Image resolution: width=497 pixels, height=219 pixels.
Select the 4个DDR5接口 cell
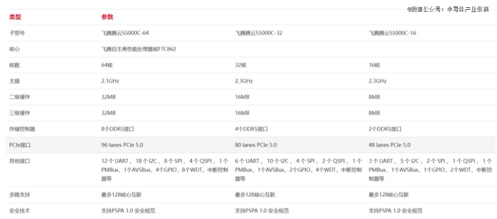click(x=251, y=129)
